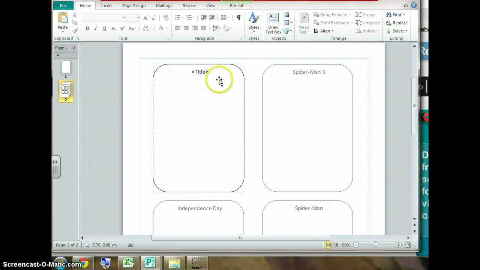480x270 pixels.
Task: Center the text alignment
Action: click(186, 28)
